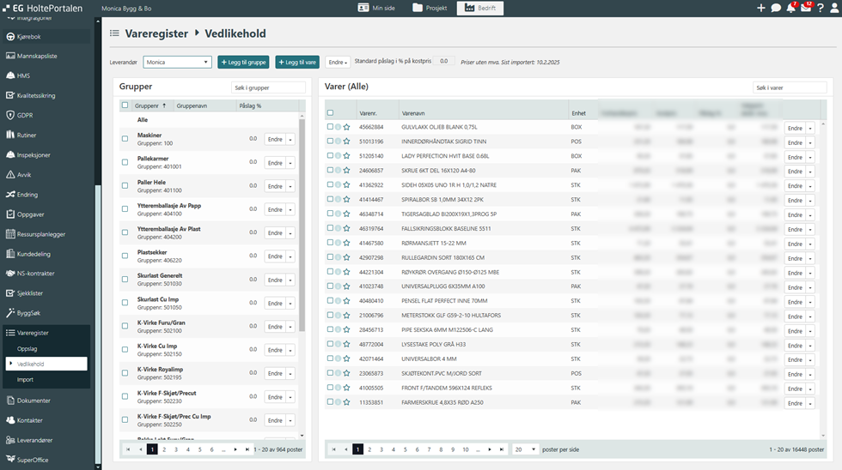Check the box for Maskiner group

click(x=125, y=139)
